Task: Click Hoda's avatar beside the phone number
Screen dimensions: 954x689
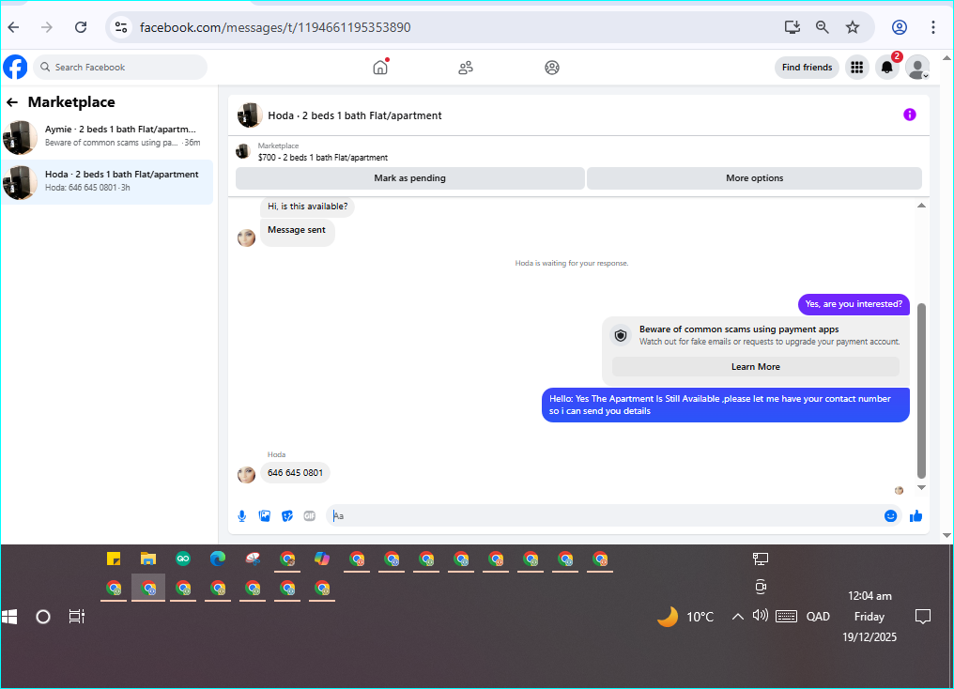Action: pos(246,474)
